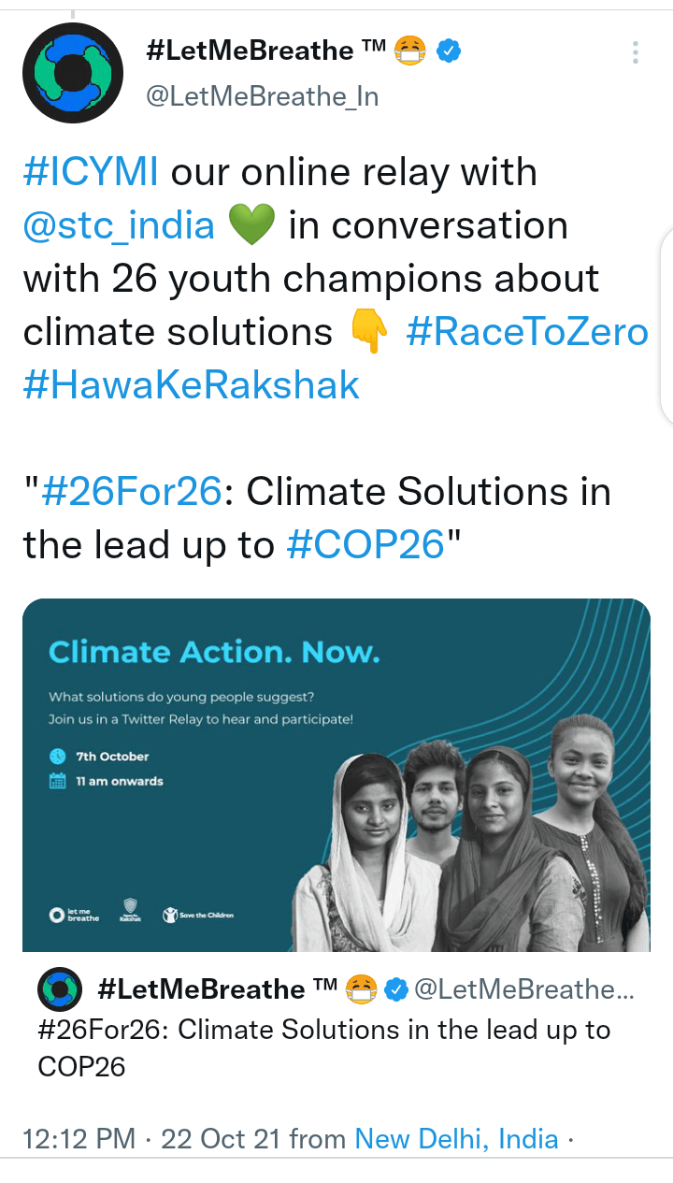
Task: Tap the #LetMeBreathe display name
Action: (249, 50)
